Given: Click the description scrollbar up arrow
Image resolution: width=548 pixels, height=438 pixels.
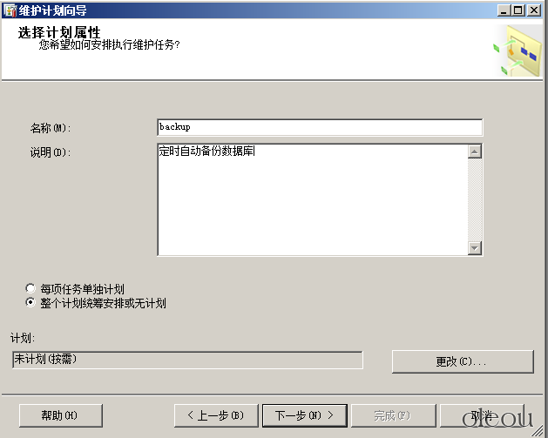Looking at the screenshot, I should click(x=475, y=152).
